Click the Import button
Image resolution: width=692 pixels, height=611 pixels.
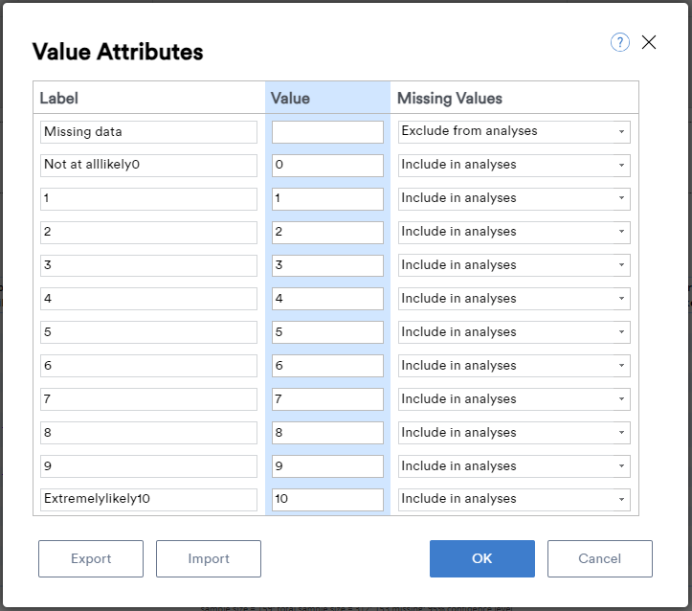[209, 558]
